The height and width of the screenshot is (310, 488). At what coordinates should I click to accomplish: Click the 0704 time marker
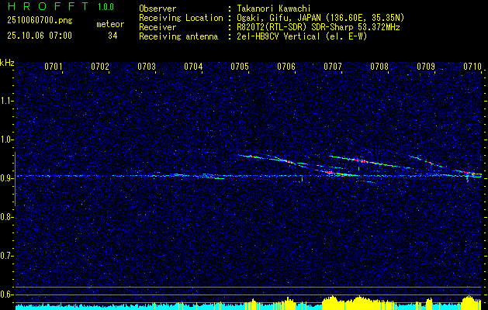click(x=193, y=66)
